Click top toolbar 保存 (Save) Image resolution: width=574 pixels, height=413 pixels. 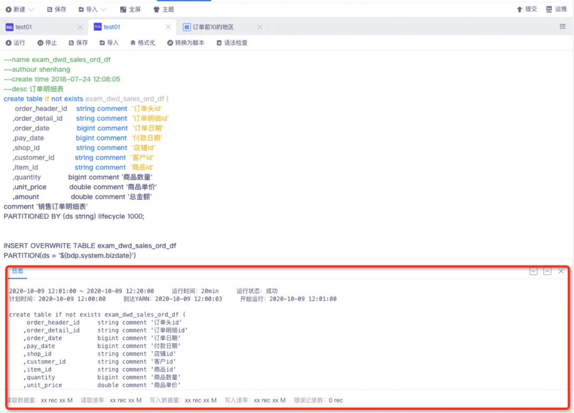[57, 10]
